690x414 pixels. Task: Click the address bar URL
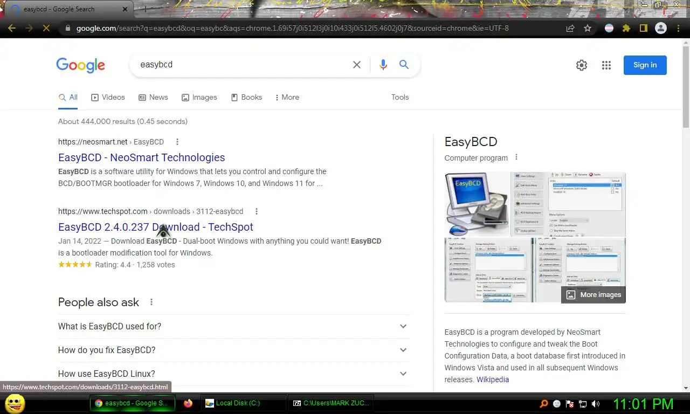pos(292,28)
